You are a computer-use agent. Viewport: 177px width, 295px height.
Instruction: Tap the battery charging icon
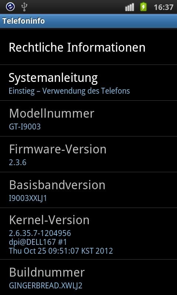[x=143, y=7]
